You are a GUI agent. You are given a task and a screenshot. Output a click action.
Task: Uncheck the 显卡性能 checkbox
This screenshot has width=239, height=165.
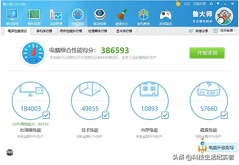pyautogui.click(x=105, y=115)
